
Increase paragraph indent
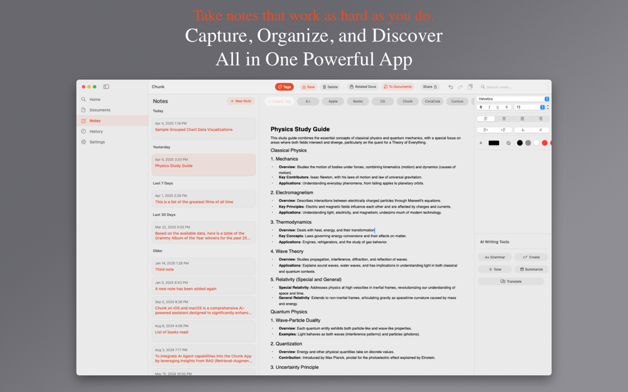point(503,130)
